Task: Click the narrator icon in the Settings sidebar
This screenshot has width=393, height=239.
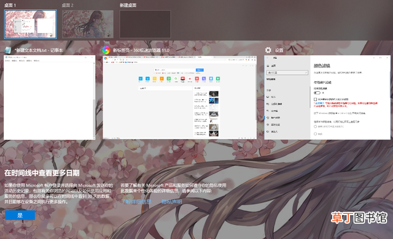Action: [268, 132]
